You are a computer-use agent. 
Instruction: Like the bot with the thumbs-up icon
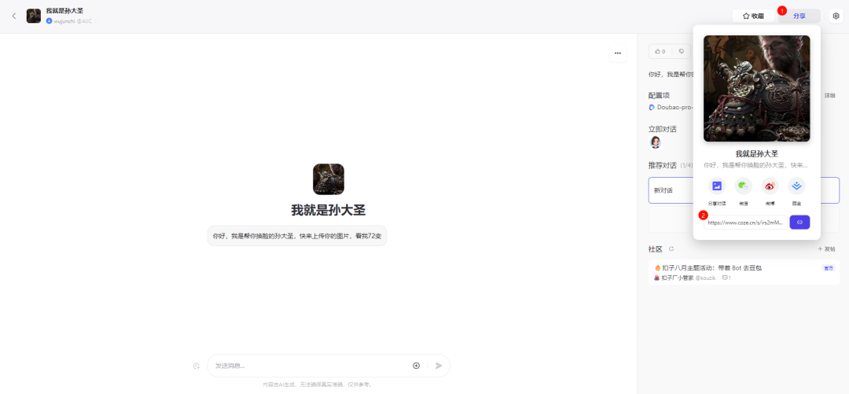[660, 51]
